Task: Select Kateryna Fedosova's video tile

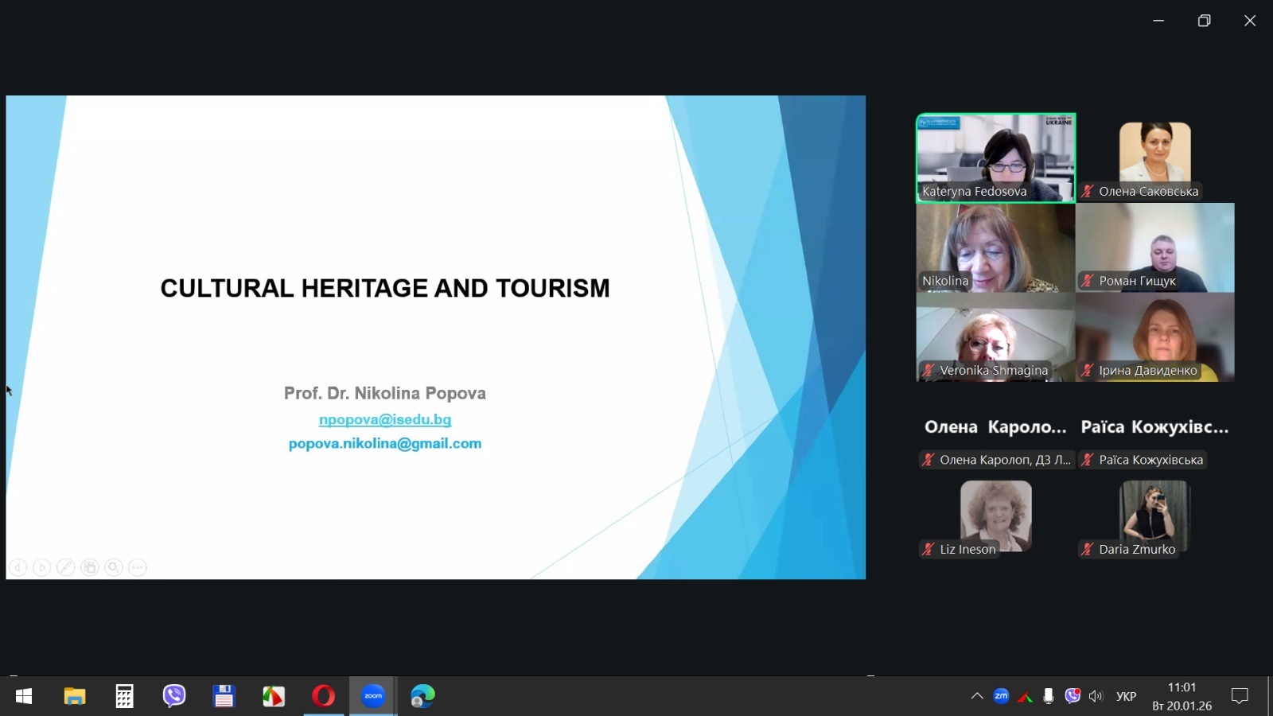Action: (995, 158)
